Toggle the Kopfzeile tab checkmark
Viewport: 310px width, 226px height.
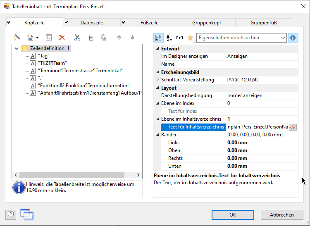tap(9, 22)
